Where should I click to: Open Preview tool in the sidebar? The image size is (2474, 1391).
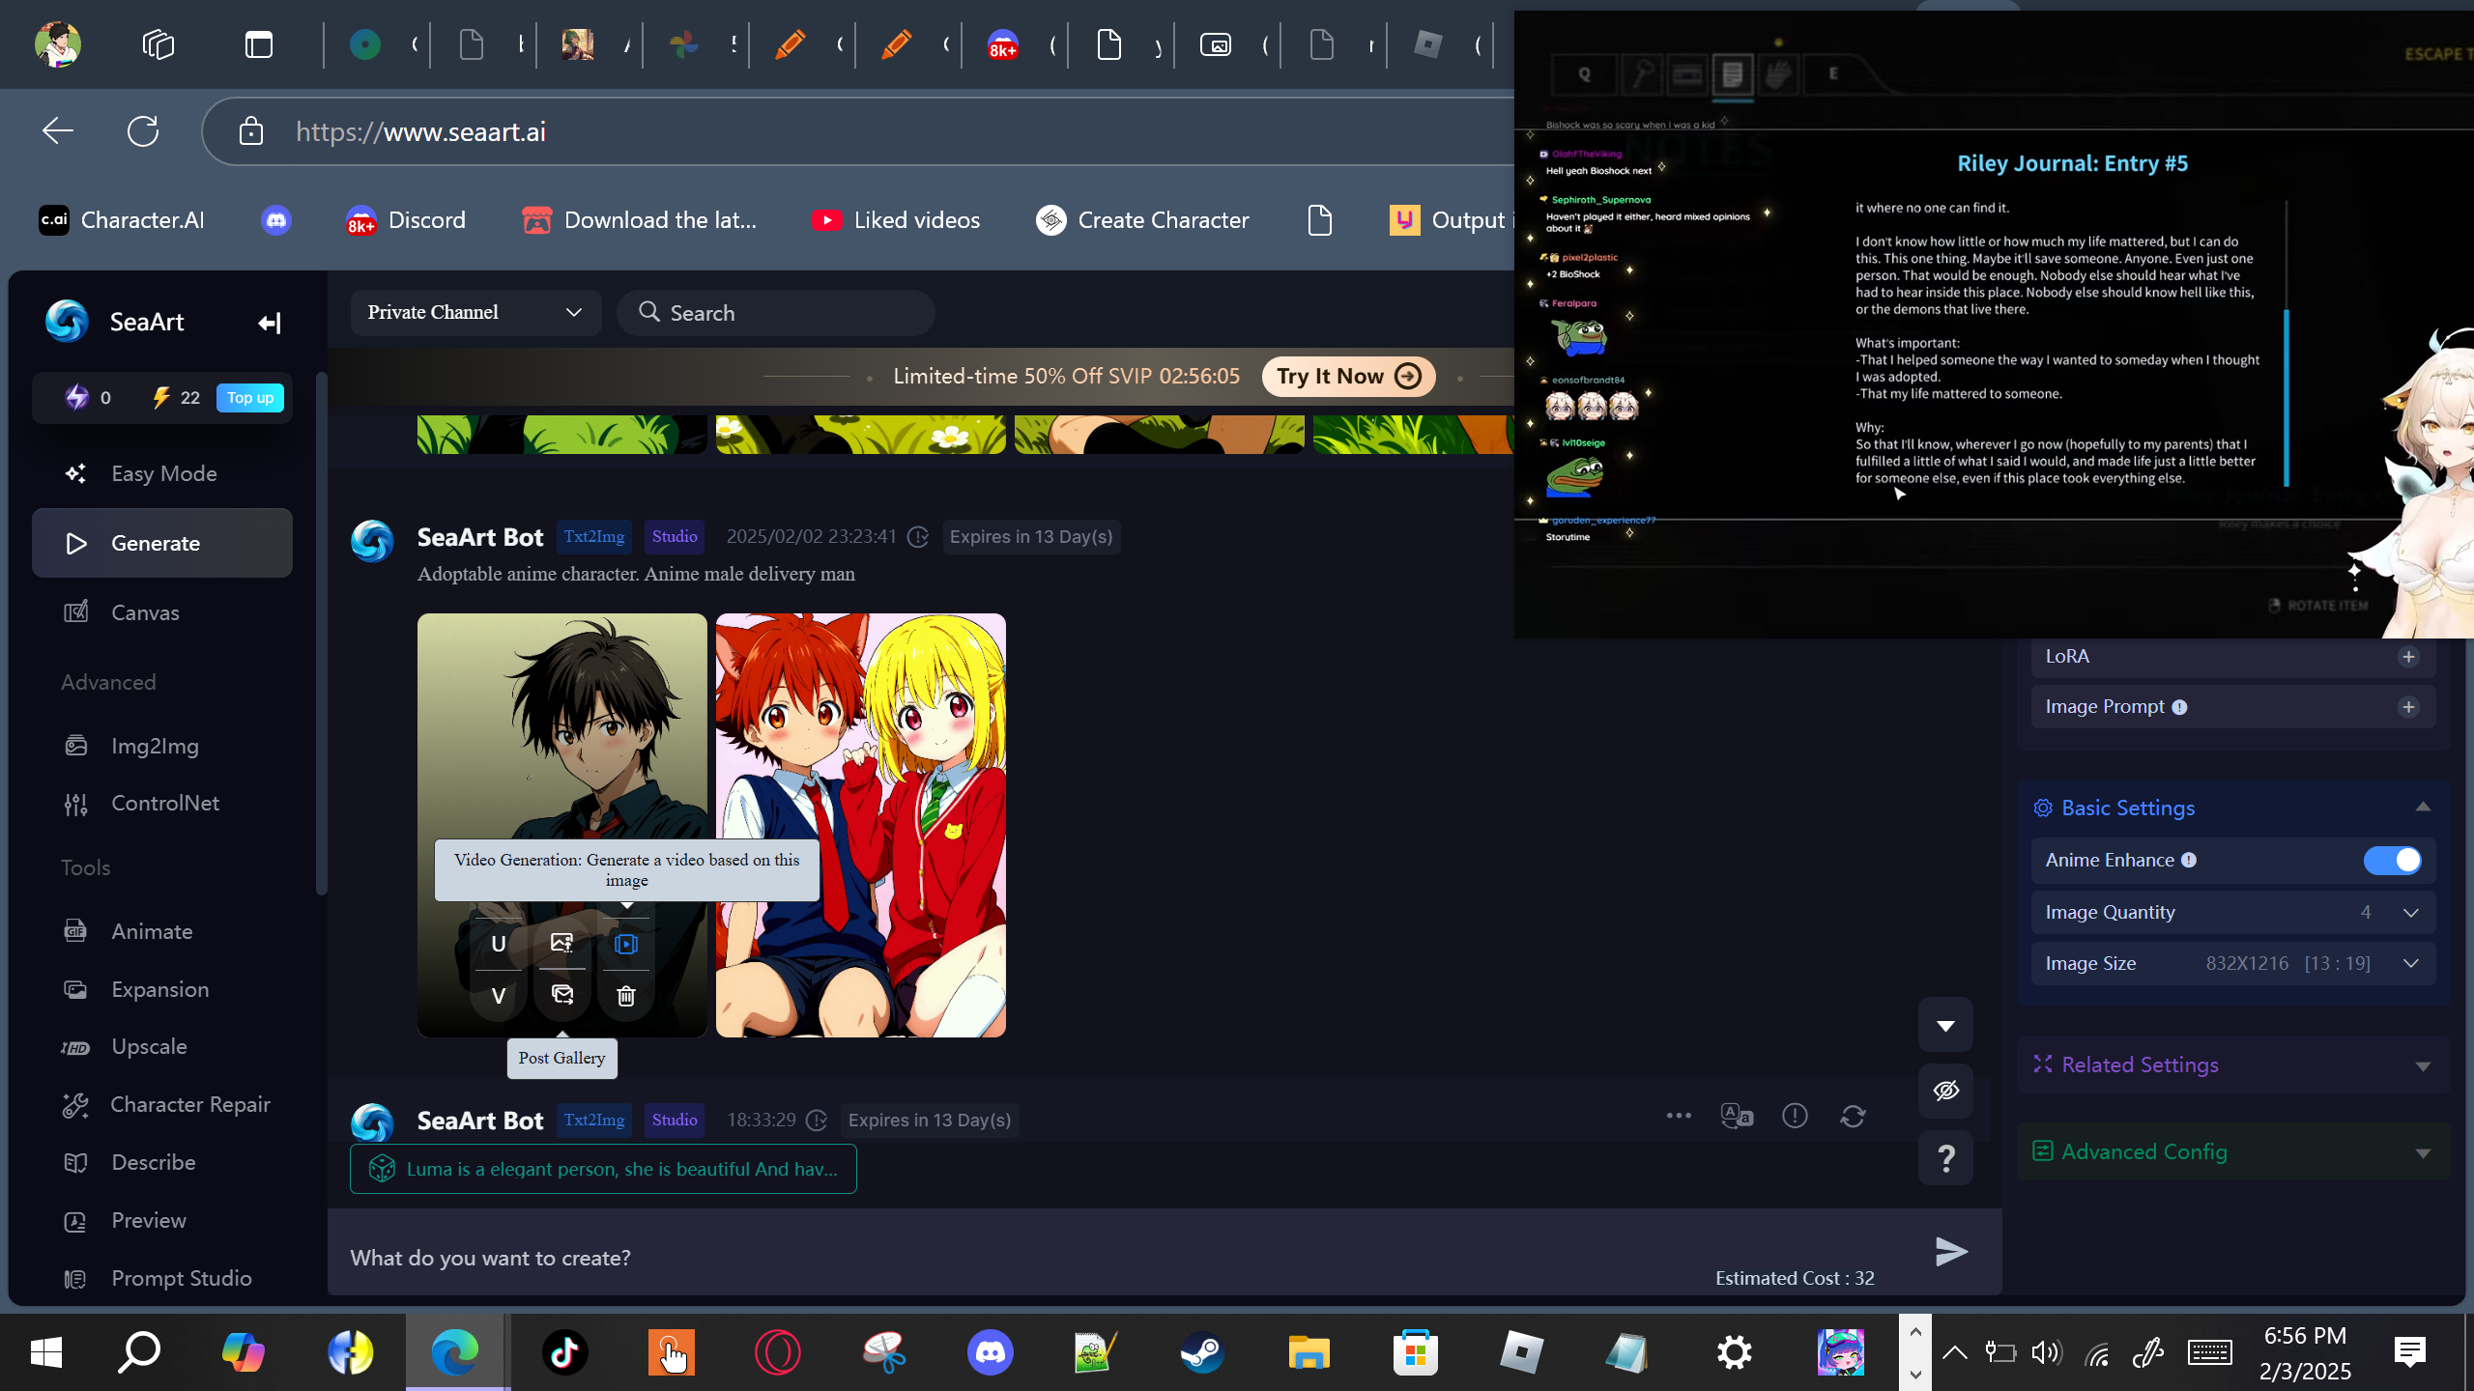[162, 1220]
